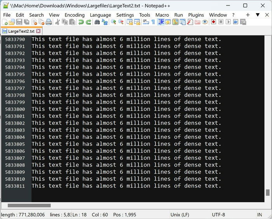Image resolution: width=272 pixels, height=219 pixels.
Task: Toggle the Document Map panel
Action: (x=175, y=22)
